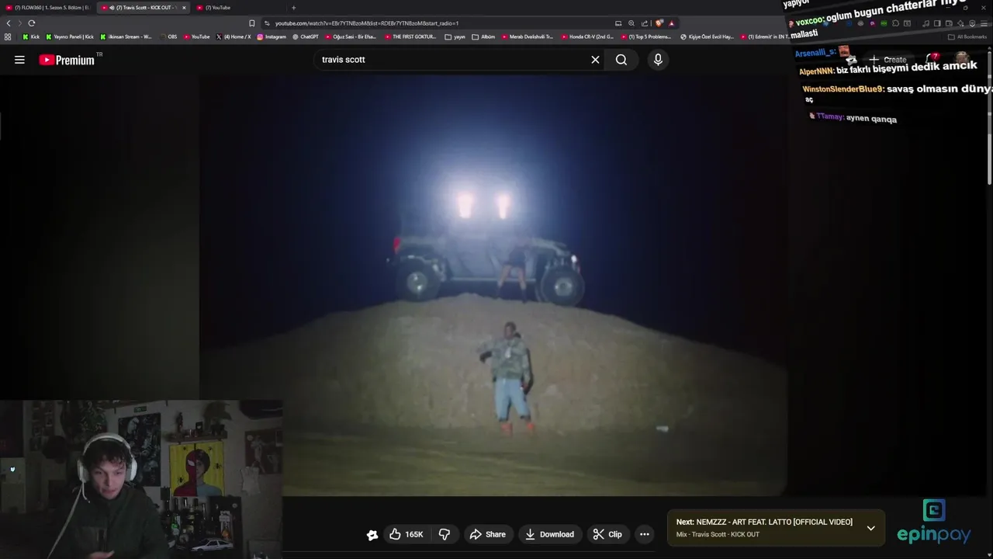The image size is (993, 559).
Task: Go back with the browser back arrow
Action: (x=9, y=23)
